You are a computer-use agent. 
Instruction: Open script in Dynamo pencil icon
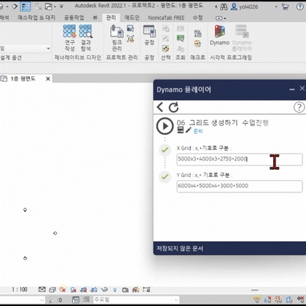(x=189, y=130)
